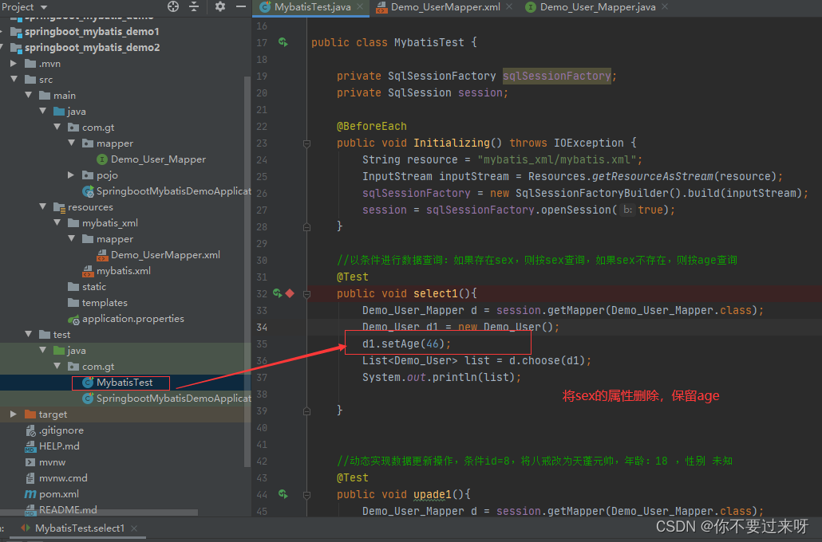Toggle the breakpoint on line 32
Image resolution: width=822 pixels, height=542 pixels.
(x=290, y=293)
